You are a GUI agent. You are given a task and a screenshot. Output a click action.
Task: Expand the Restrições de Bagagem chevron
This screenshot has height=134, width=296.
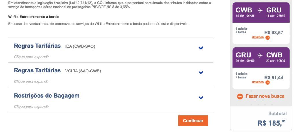(x=201, y=98)
